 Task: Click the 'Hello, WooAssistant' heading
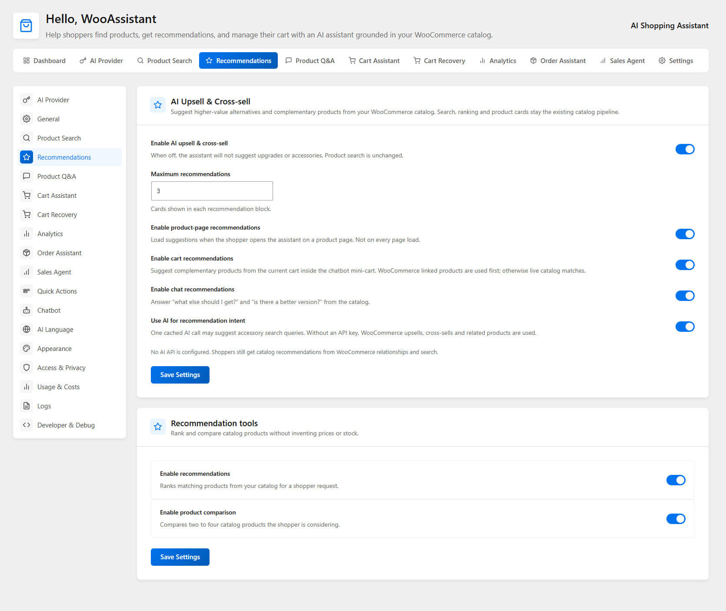pyautogui.click(x=101, y=19)
